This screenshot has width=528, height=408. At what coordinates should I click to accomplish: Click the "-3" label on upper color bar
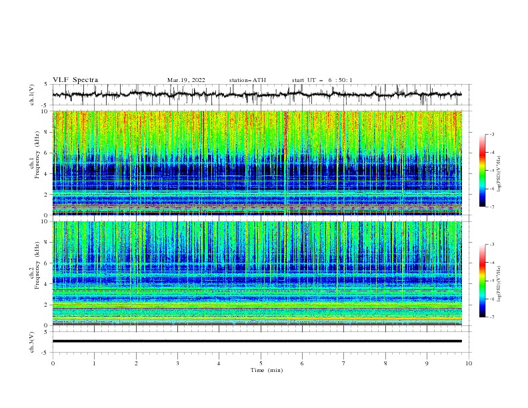click(x=491, y=134)
